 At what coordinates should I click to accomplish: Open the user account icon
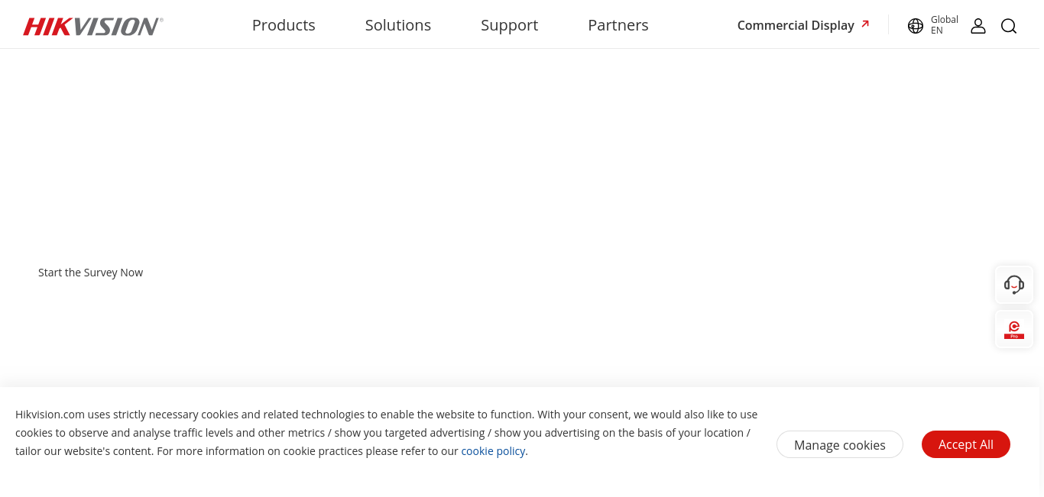[978, 26]
